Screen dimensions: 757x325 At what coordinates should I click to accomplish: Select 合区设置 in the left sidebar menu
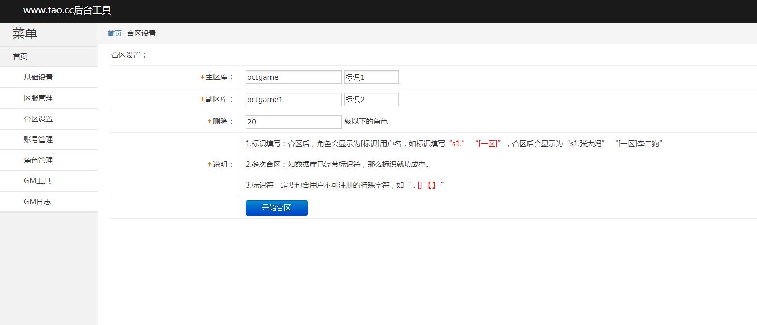[x=38, y=119]
